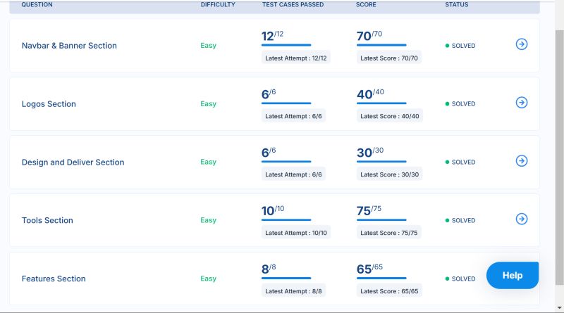Click the Latest Attempt : 8/8 badge
This screenshot has width=564, height=313.
click(x=293, y=291)
